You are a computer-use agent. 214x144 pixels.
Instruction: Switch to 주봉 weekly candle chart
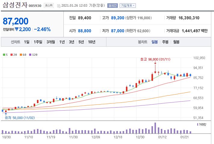point(165,42)
